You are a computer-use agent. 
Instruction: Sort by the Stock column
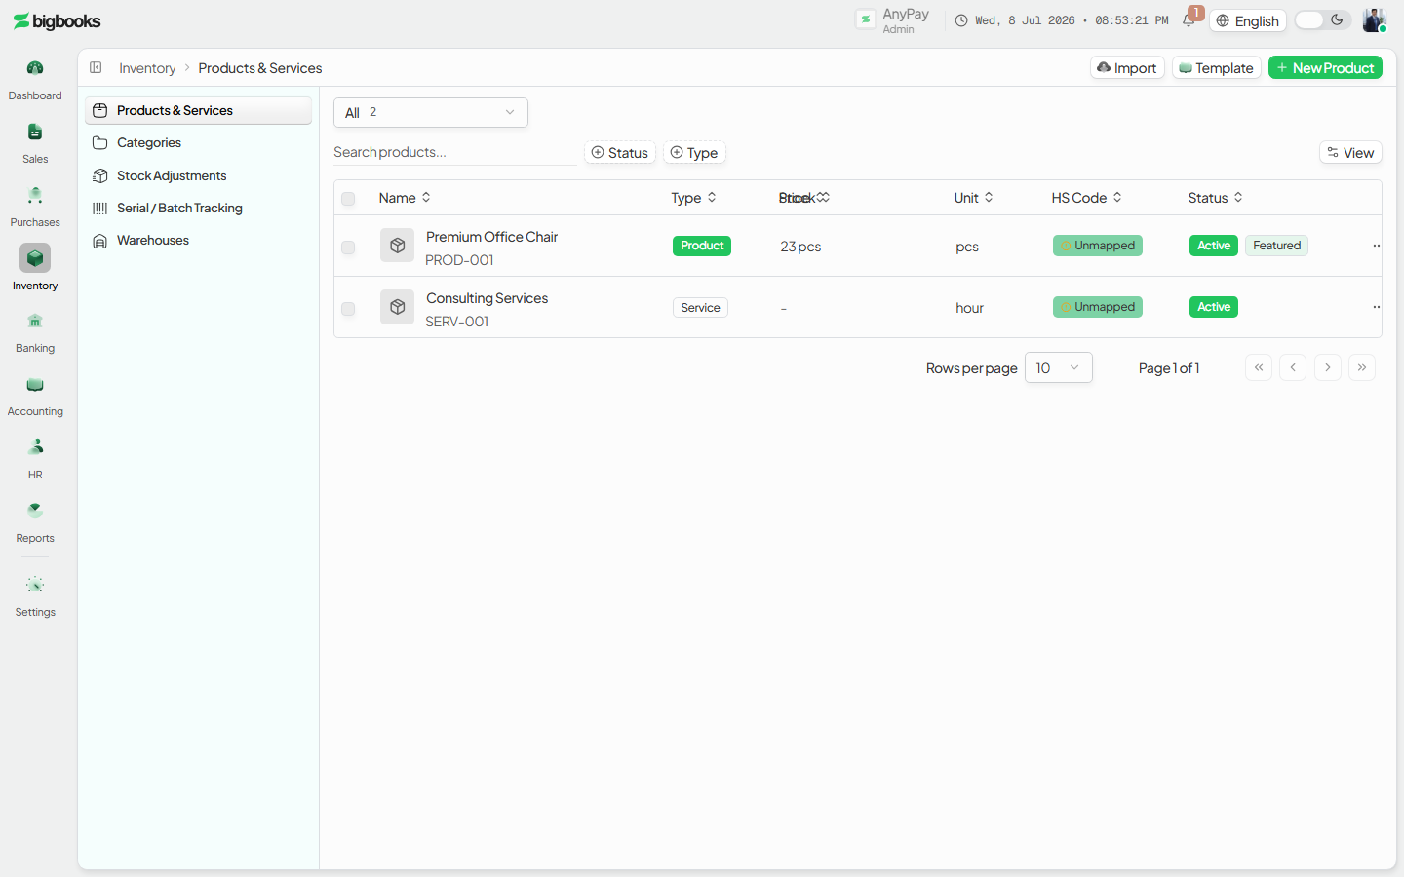point(804,198)
